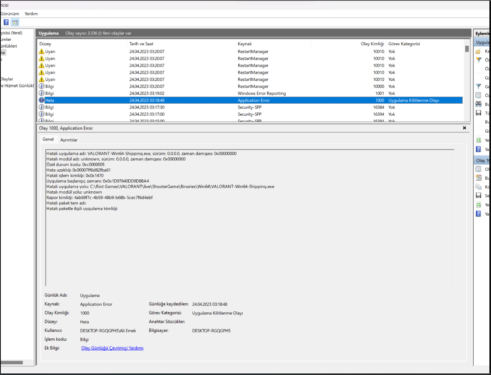
Task: Click the Bilgisayar value DESKTOP-RGQGPH5
Action: pyautogui.click(x=211, y=331)
